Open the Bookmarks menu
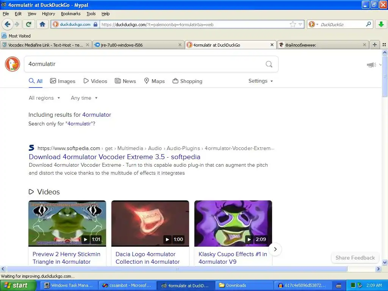388x291 pixels. 70,14
